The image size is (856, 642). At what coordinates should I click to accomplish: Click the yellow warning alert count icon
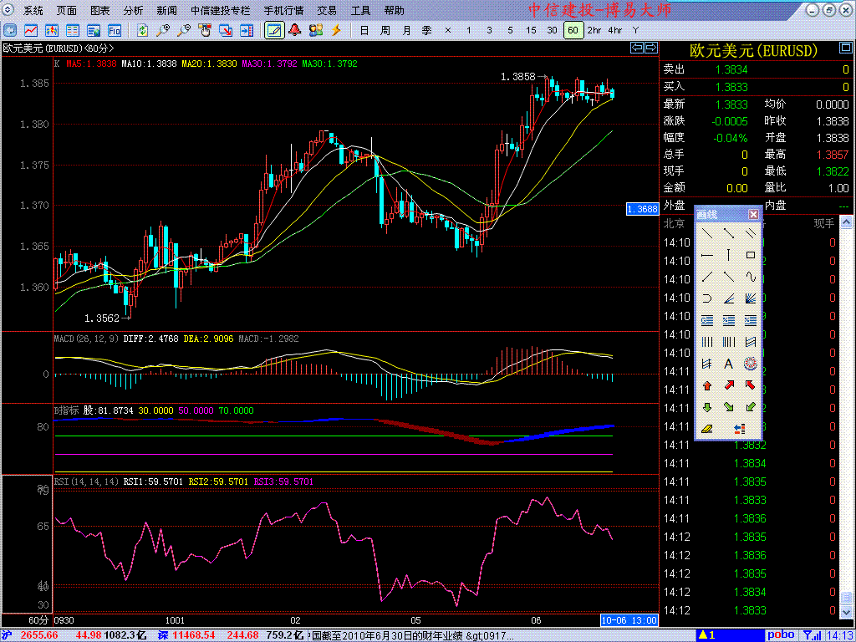coord(707,635)
